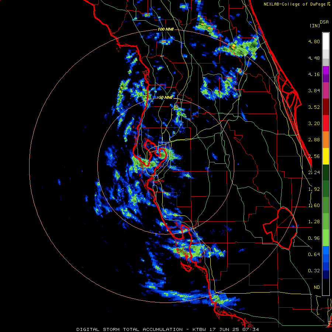Select the 0.64 legend value
Image resolution: width=332 pixels, height=332 pixels.
pos(314,255)
